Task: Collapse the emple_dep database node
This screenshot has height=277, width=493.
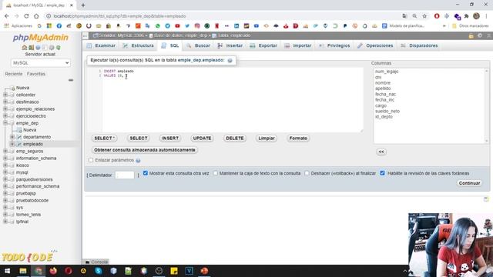Action: click(x=5, y=123)
